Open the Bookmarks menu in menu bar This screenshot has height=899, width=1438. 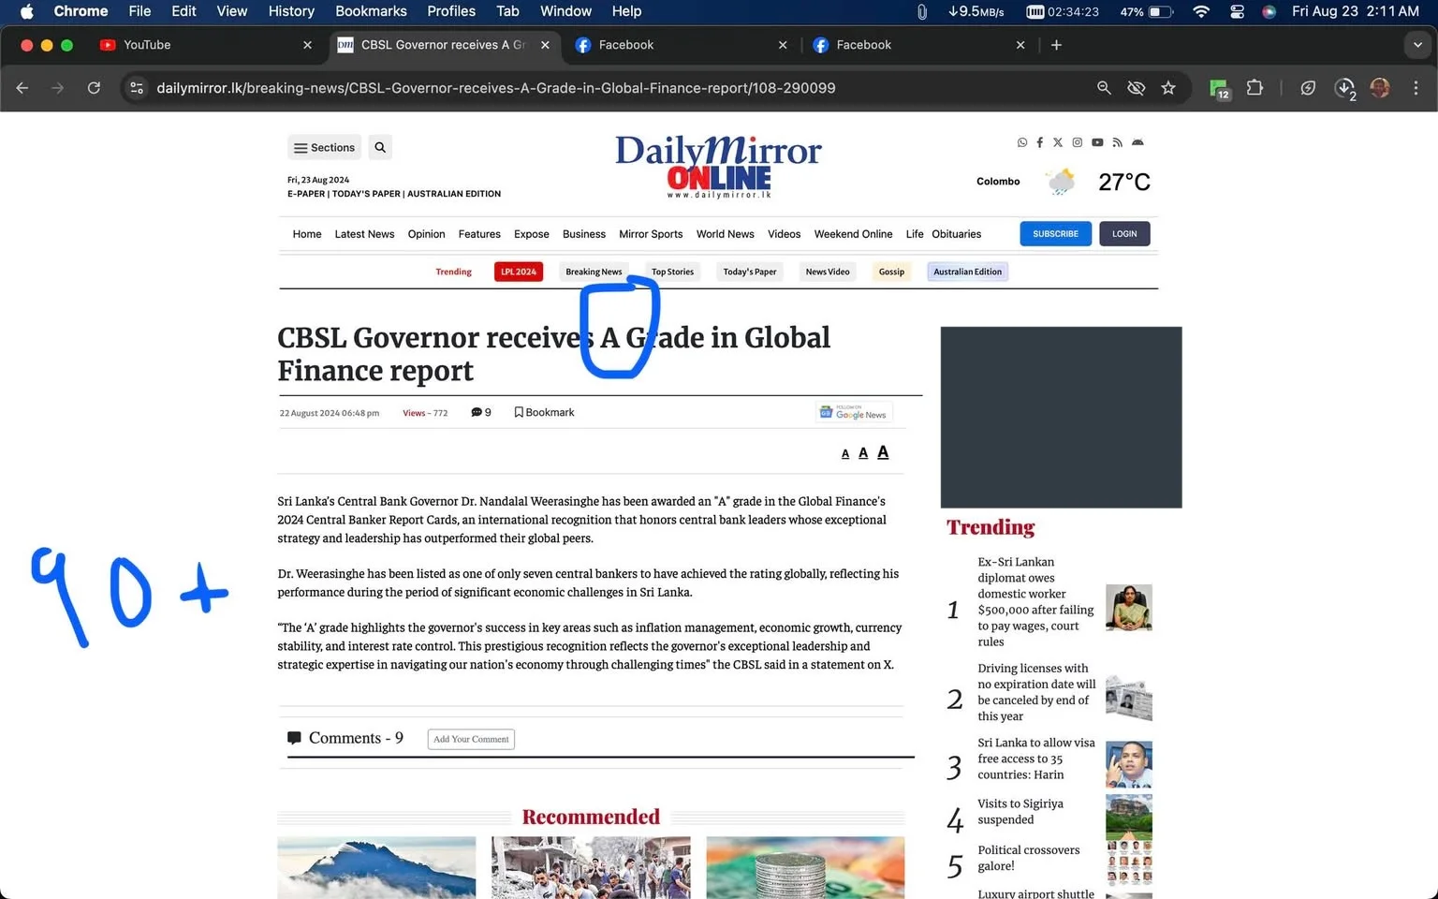pyautogui.click(x=371, y=11)
